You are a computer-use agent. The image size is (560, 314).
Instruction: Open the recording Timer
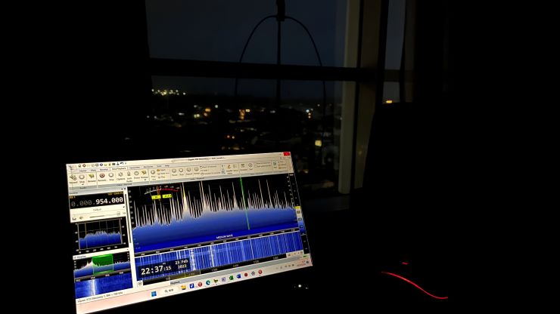(x=136, y=174)
